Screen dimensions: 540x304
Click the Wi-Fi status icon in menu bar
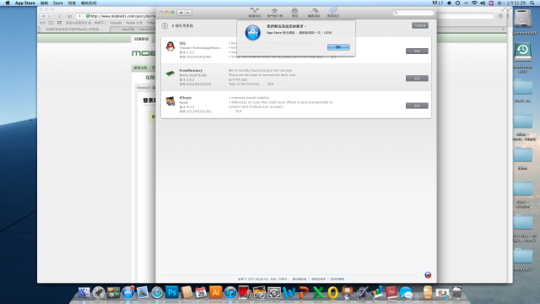point(474,3)
